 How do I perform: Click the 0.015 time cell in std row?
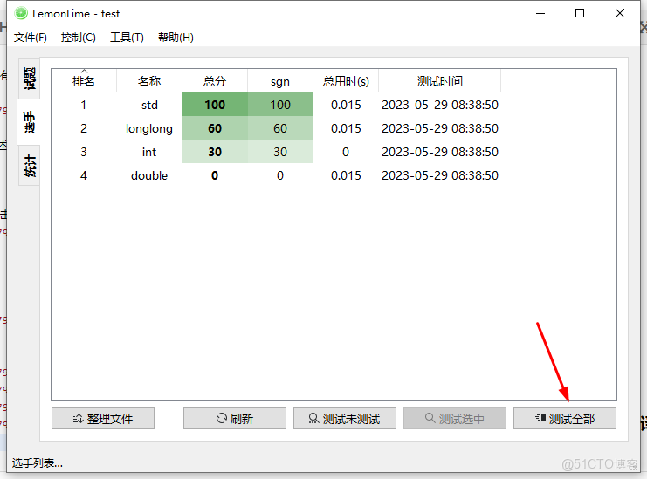(346, 105)
